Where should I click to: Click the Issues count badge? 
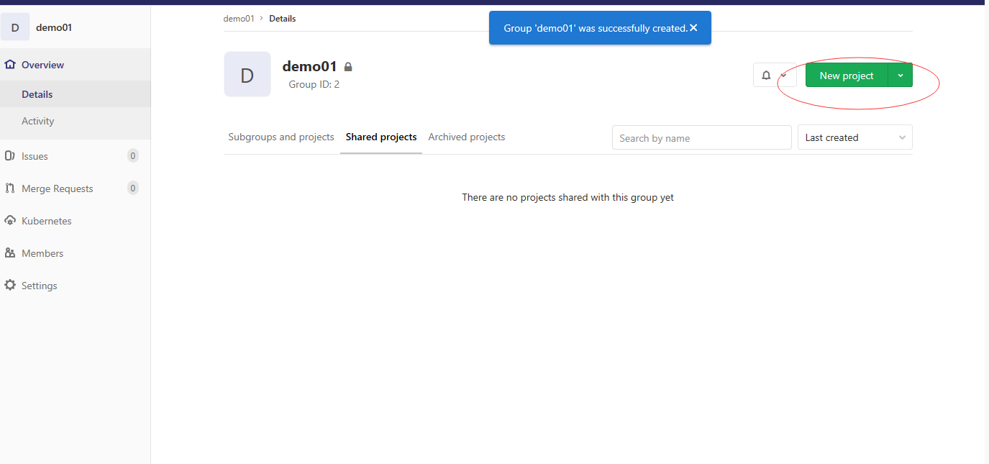point(132,155)
